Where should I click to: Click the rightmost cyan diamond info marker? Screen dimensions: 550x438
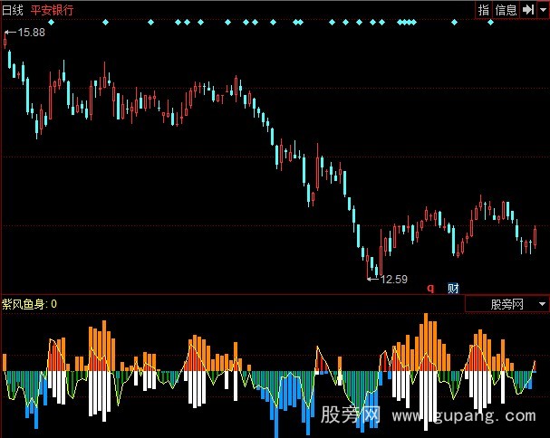coord(490,22)
